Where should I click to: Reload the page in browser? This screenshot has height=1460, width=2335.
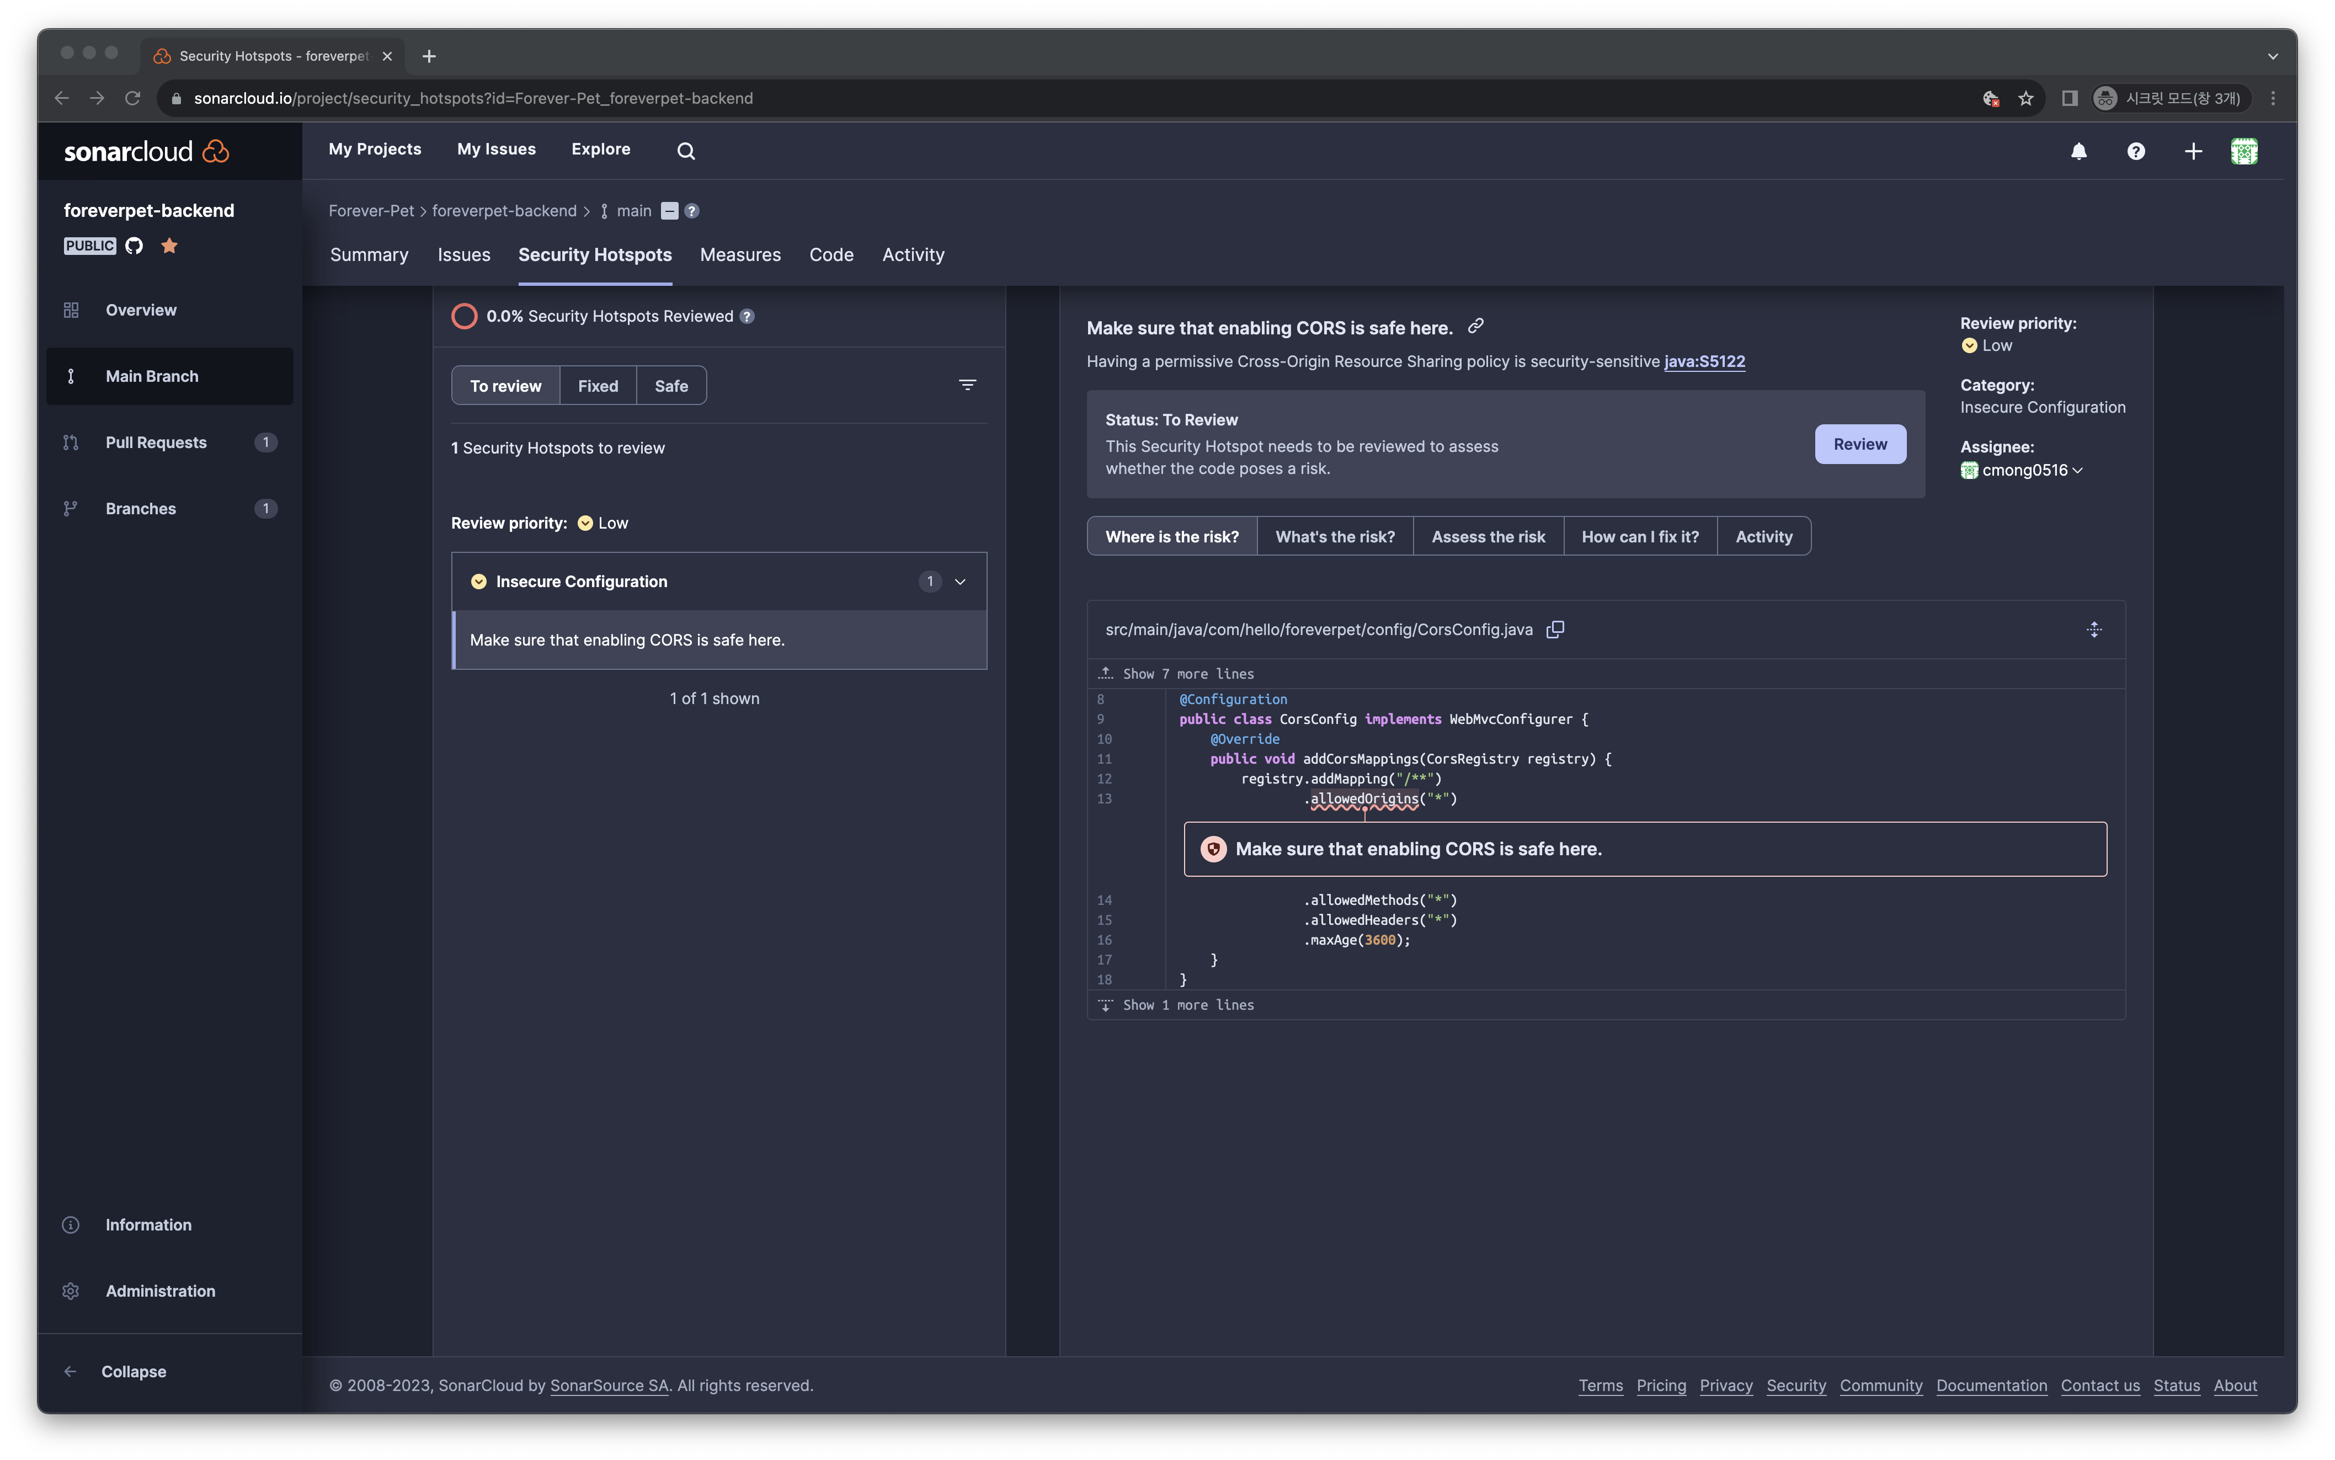tap(132, 98)
